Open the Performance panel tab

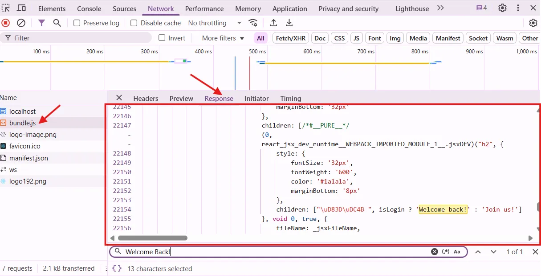(203, 9)
